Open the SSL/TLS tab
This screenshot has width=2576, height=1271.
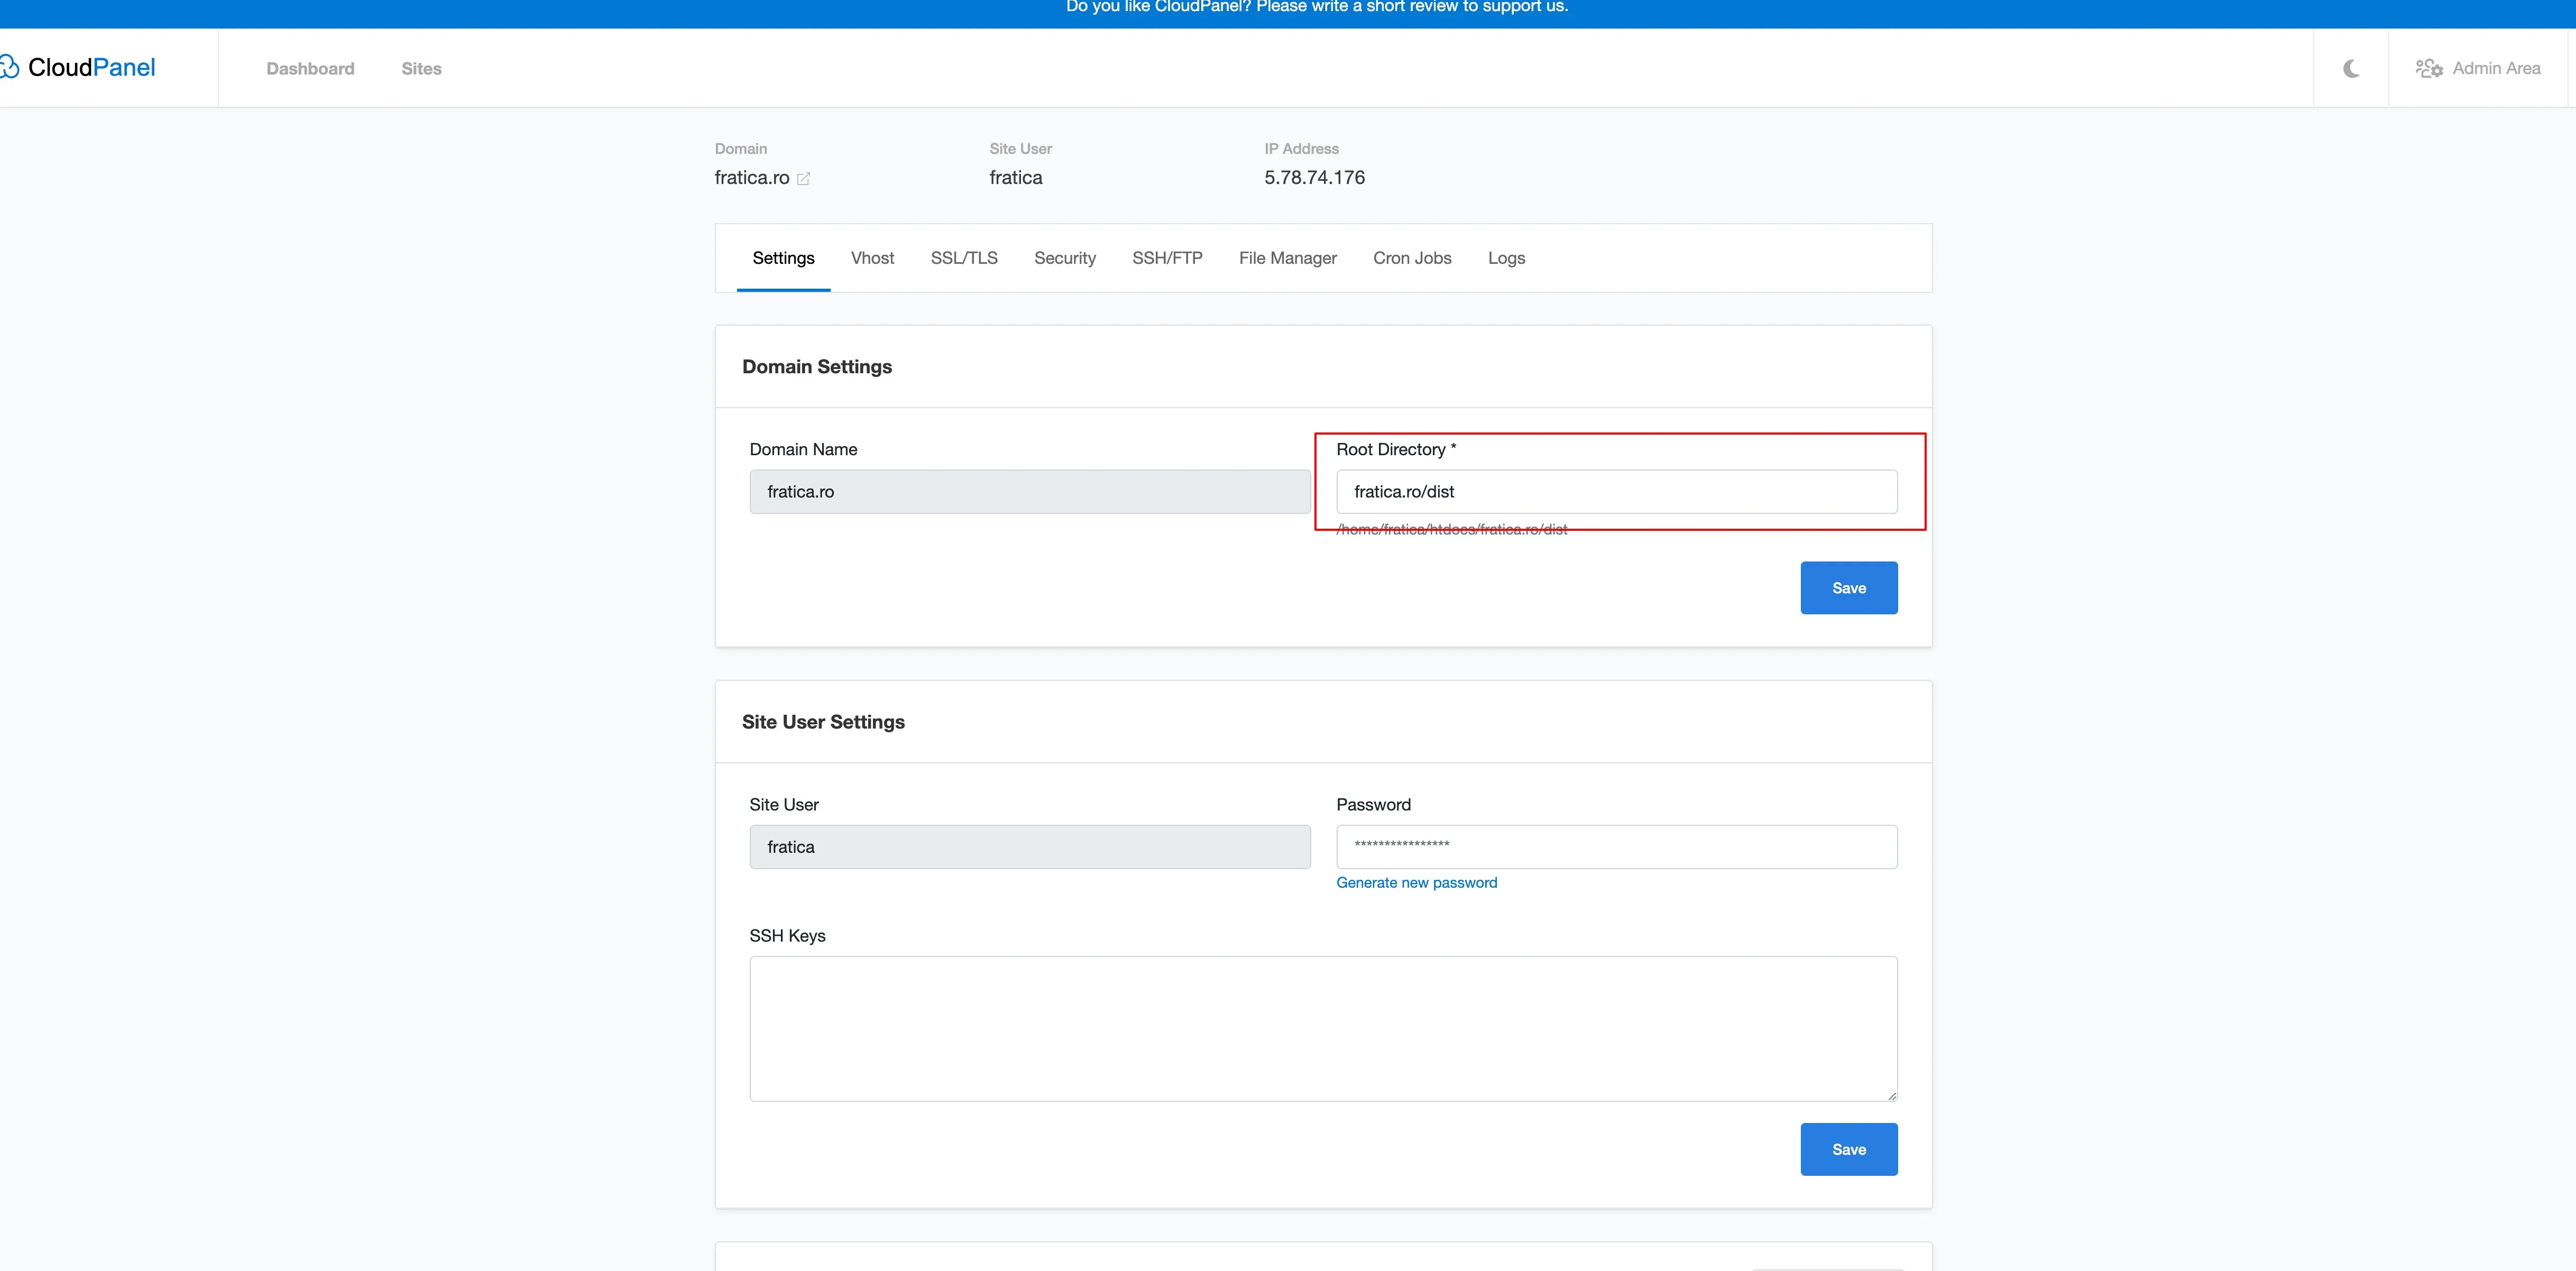964,258
